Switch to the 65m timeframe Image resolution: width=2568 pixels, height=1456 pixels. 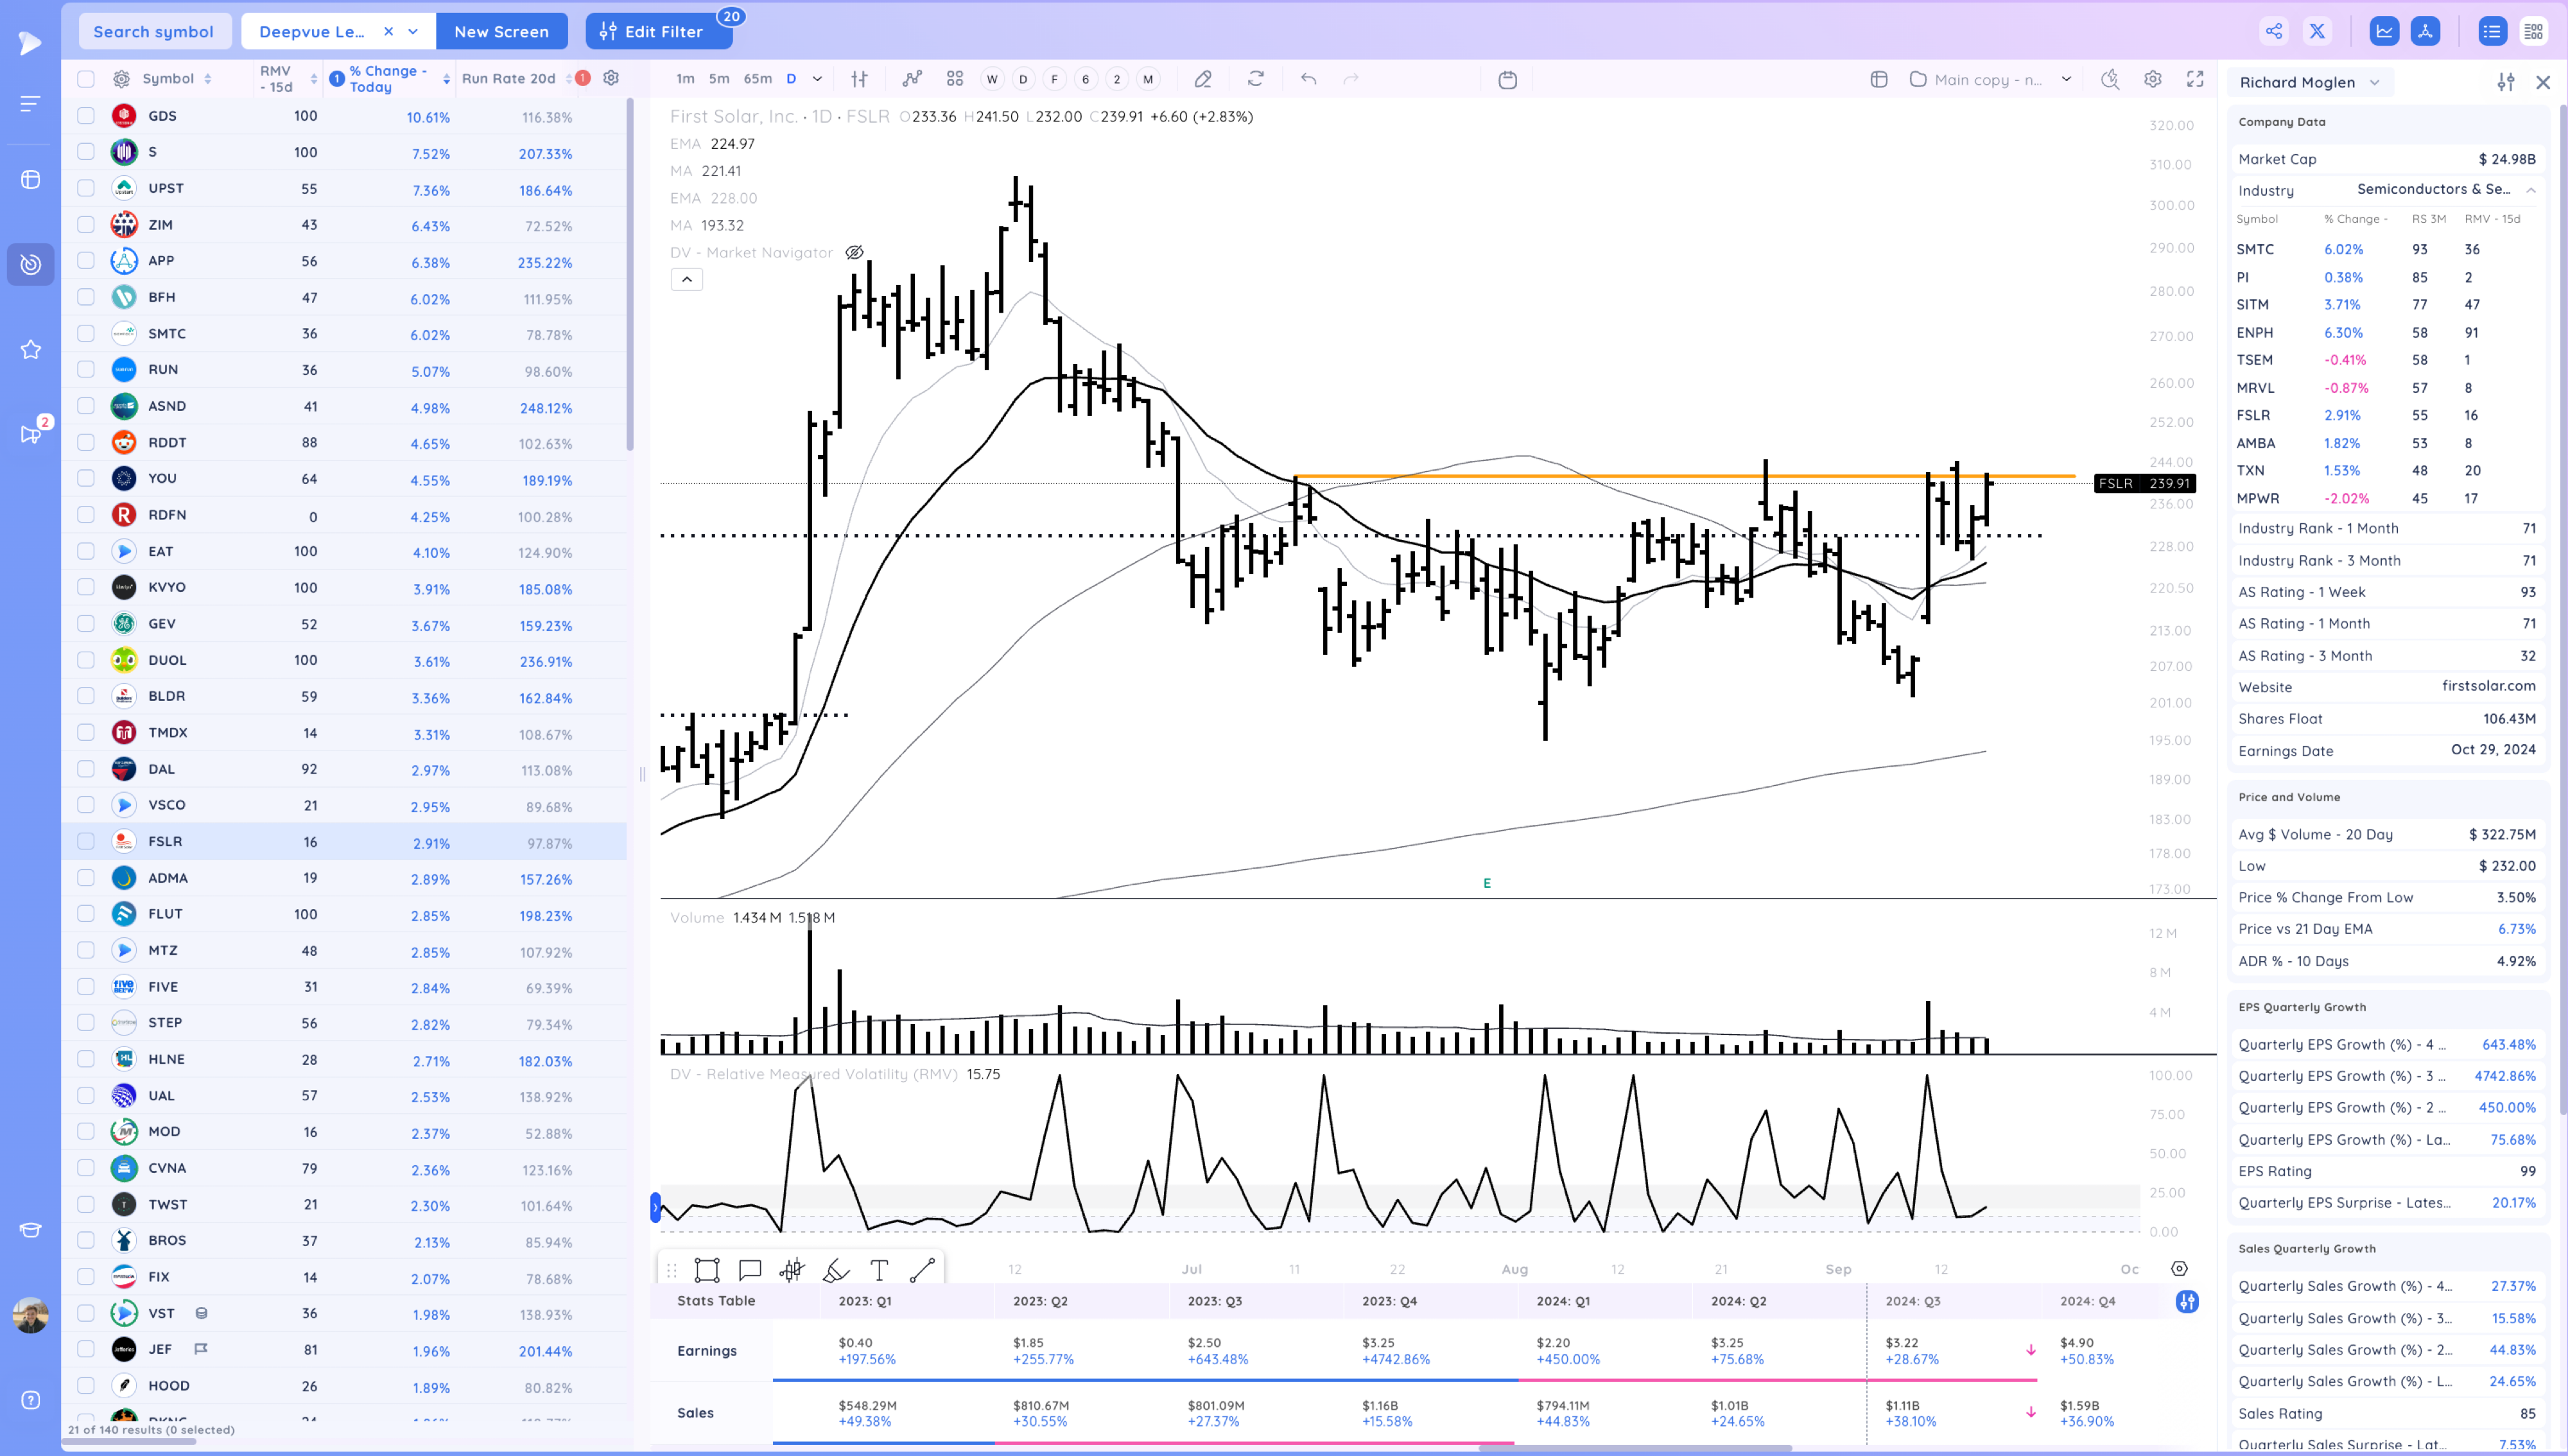pos(757,79)
